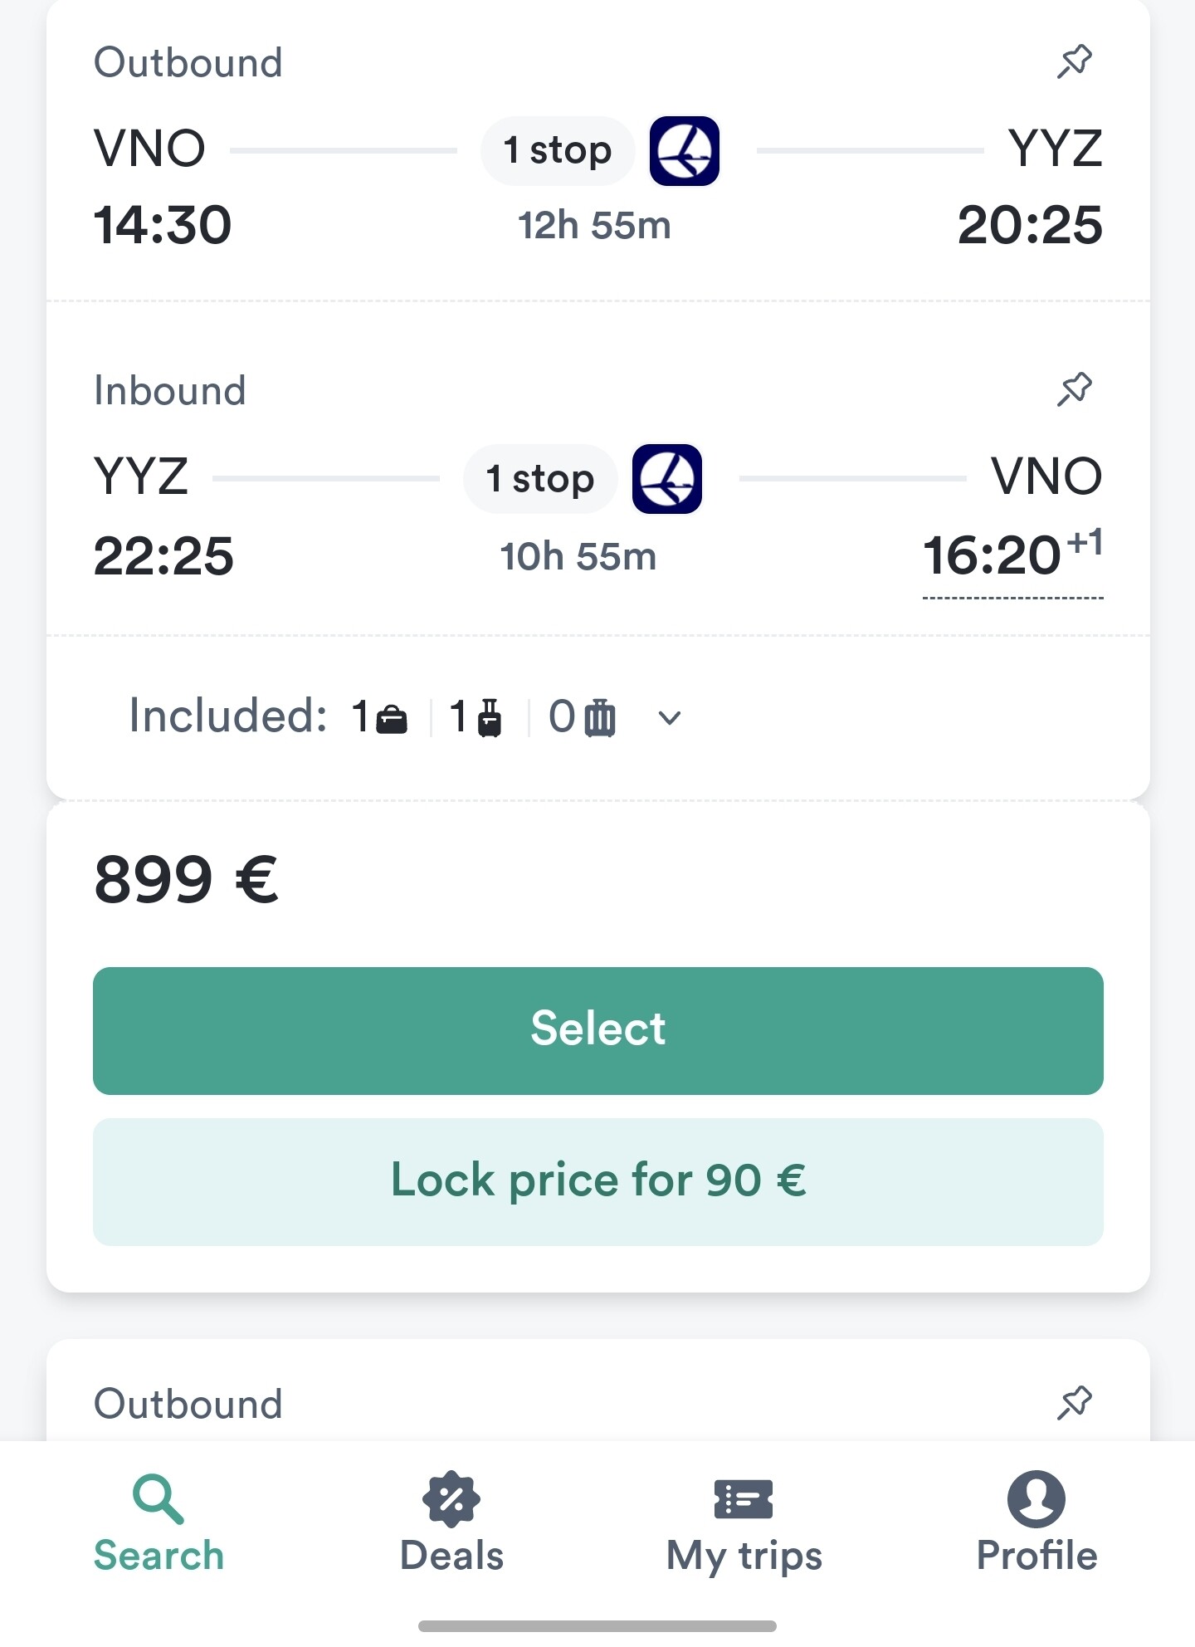
Task: Go to the Profile tab
Action: (1036, 1523)
